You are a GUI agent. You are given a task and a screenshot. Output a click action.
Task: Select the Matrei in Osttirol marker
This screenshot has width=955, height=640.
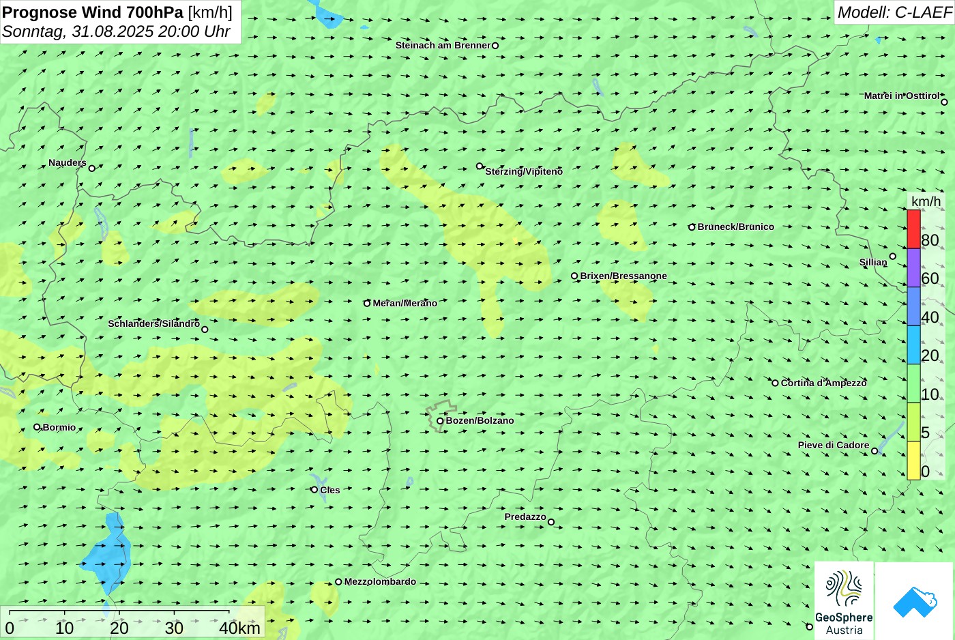[944, 102]
